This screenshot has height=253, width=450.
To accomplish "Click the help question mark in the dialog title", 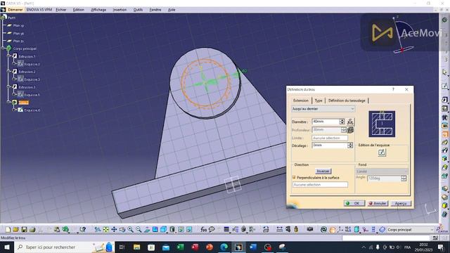I will (394, 89).
